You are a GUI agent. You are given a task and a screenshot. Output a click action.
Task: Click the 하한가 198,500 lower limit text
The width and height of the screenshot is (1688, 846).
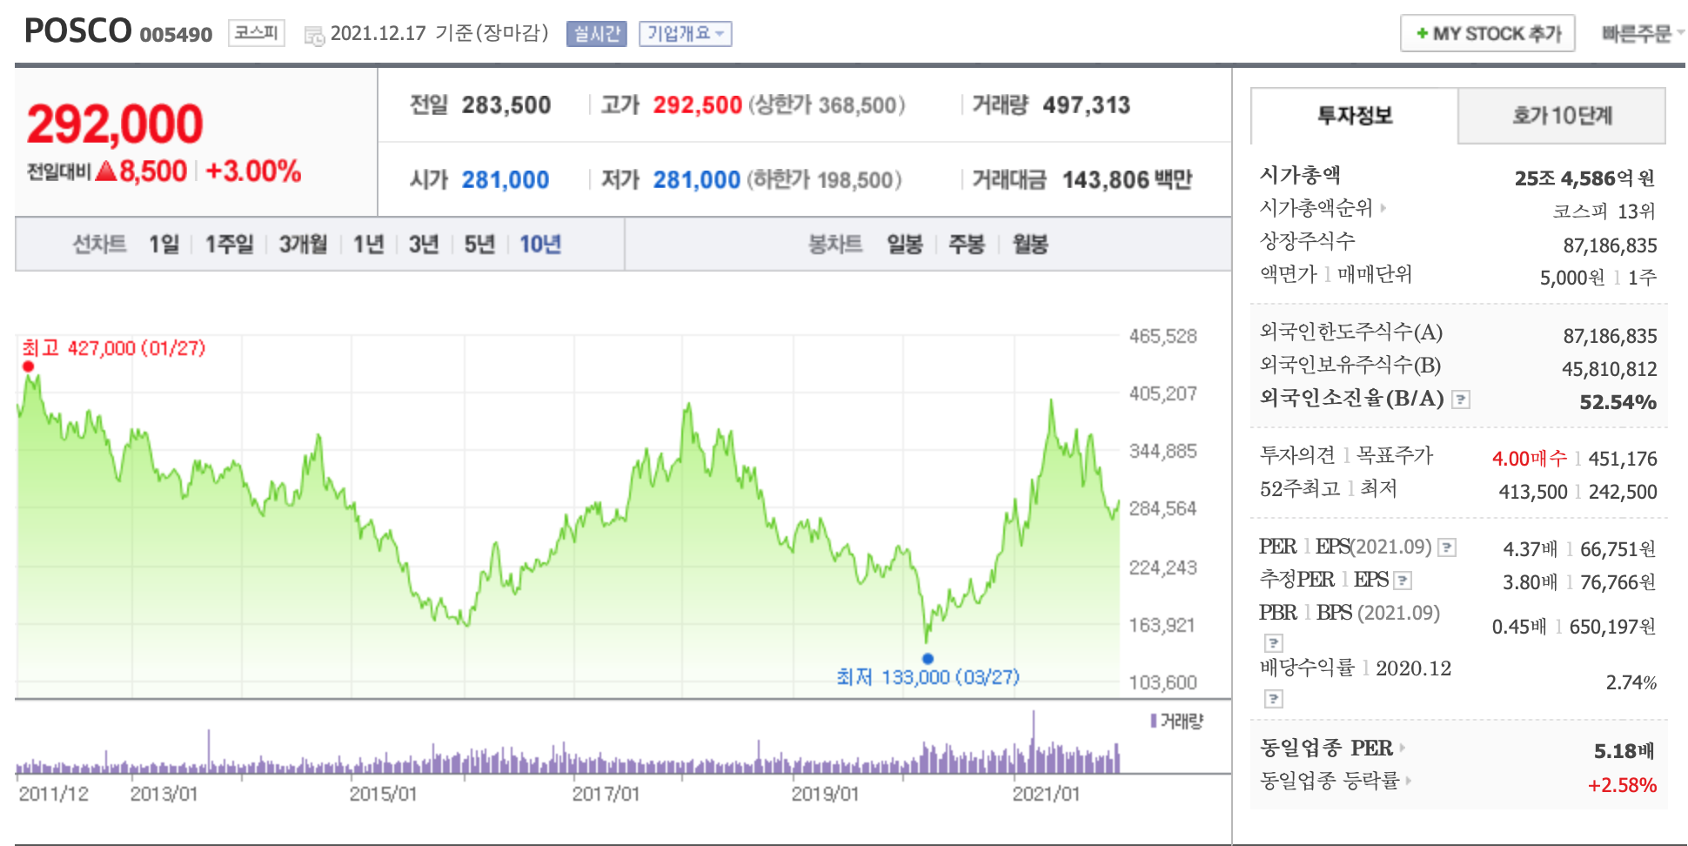click(824, 180)
